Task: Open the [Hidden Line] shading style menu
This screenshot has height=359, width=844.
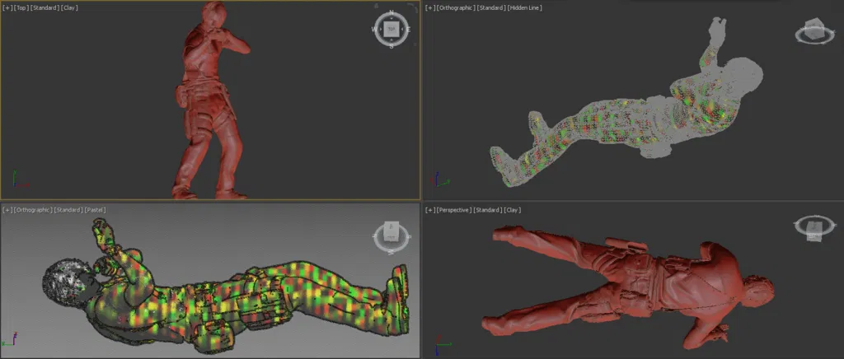Action: pyautogui.click(x=525, y=8)
